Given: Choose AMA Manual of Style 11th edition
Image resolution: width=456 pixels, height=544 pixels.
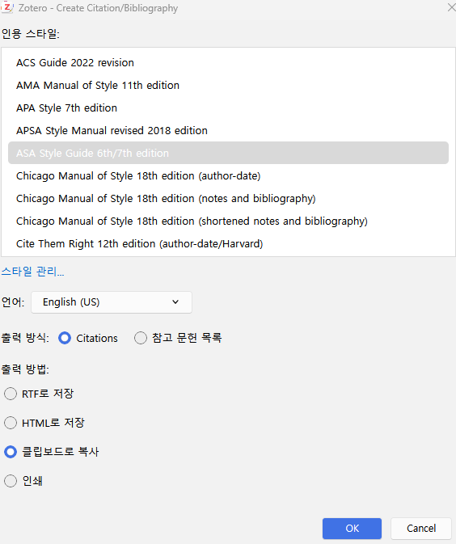Looking at the screenshot, I should point(228,85).
